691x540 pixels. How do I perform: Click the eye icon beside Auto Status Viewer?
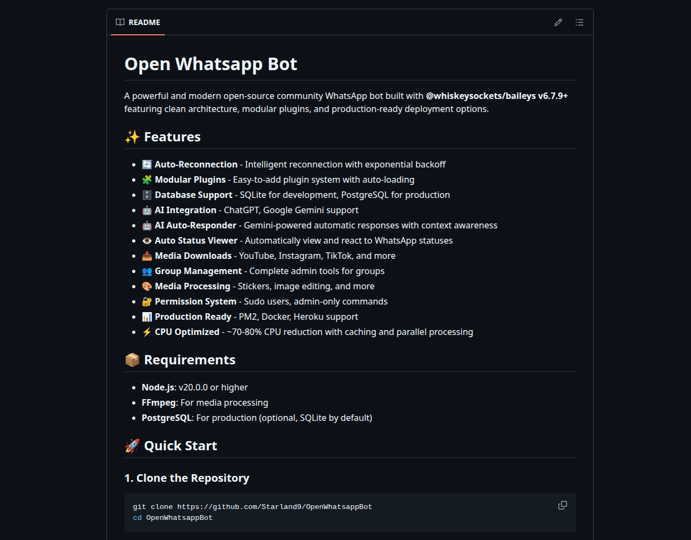point(146,240)
